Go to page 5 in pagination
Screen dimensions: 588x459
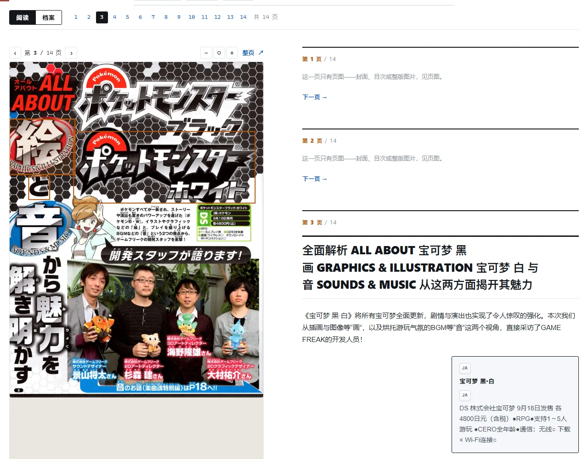click(x=127, y=17)
